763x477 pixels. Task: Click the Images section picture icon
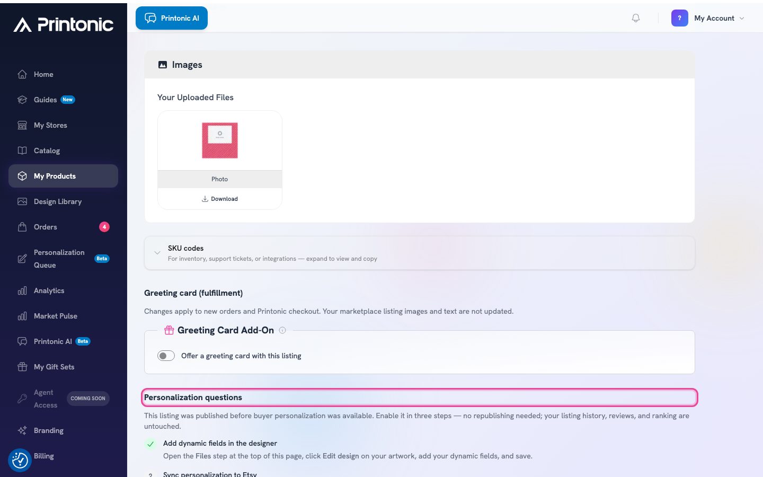click(x=163, y=65)
